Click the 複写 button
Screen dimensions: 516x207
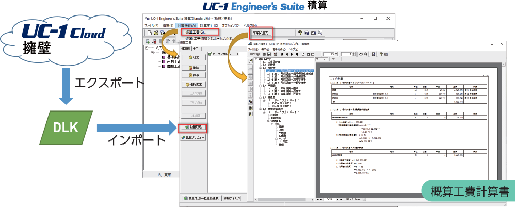pos(194,75)
